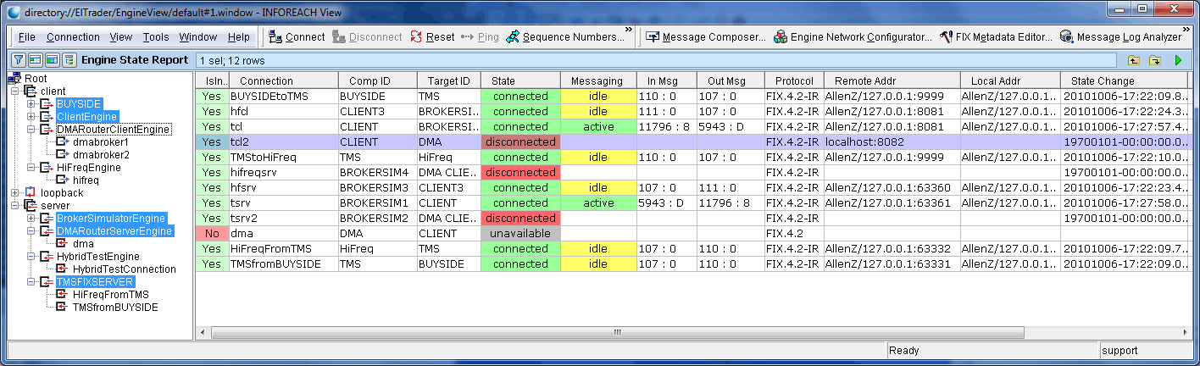Open Engine Network Configurator
The image size is (1200, 366).
(x=853, y=37)
